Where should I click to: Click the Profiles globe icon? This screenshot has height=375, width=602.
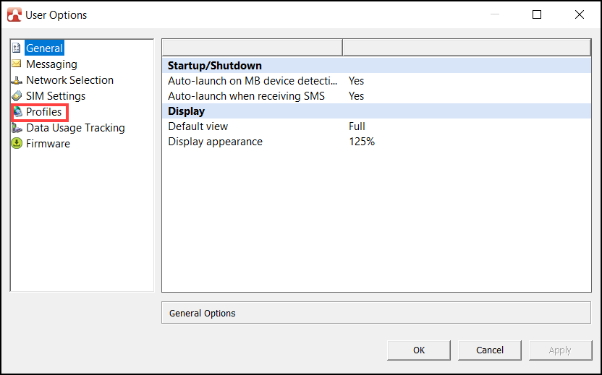pyautogui.click(x=17, y=112)
